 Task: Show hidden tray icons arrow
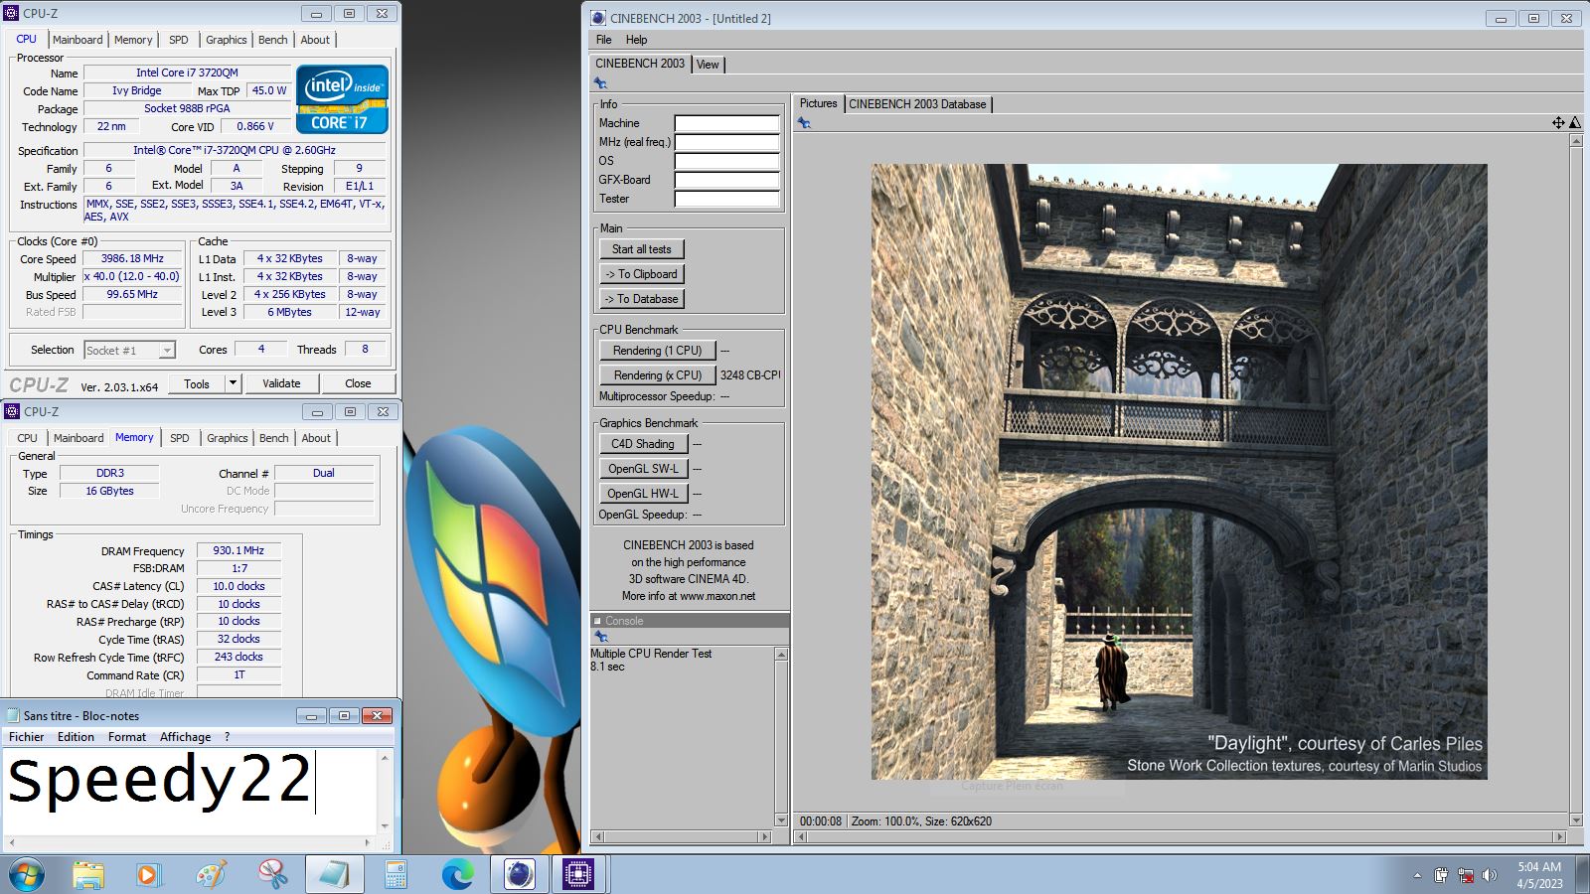pos(1417,875)
